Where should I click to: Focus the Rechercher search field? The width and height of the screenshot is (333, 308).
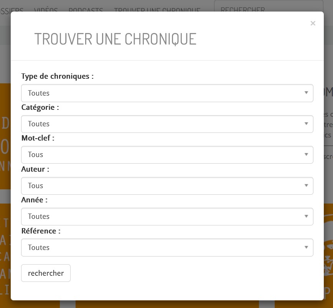(269, 10)
